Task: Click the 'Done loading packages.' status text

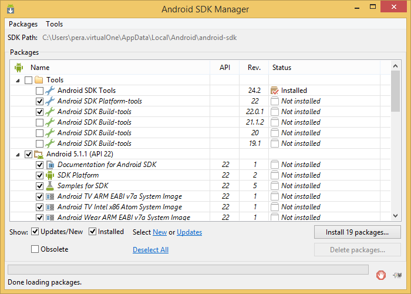Action: [45, 282]
